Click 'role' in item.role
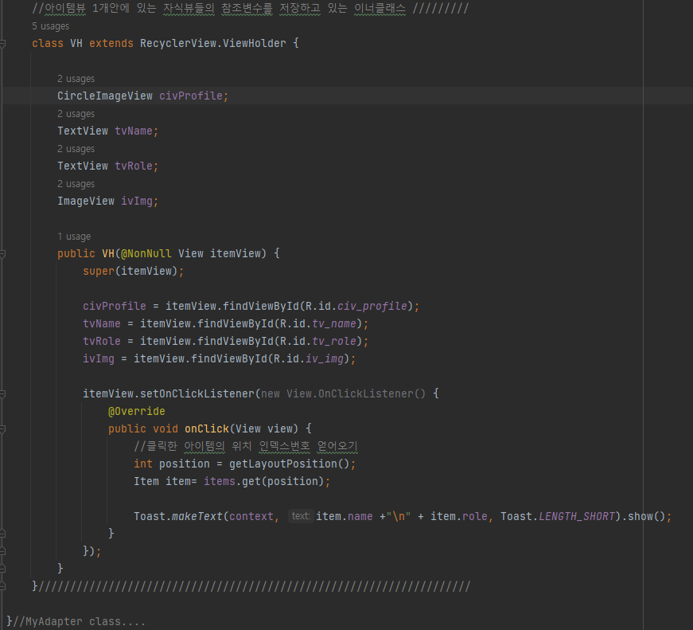 [475, 516]
